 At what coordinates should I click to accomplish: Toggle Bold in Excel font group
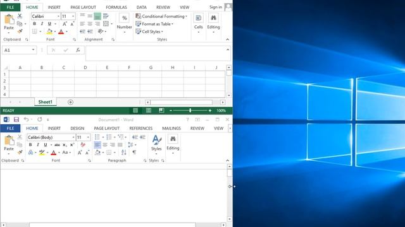pyautogui.click(x=34, y=24)
